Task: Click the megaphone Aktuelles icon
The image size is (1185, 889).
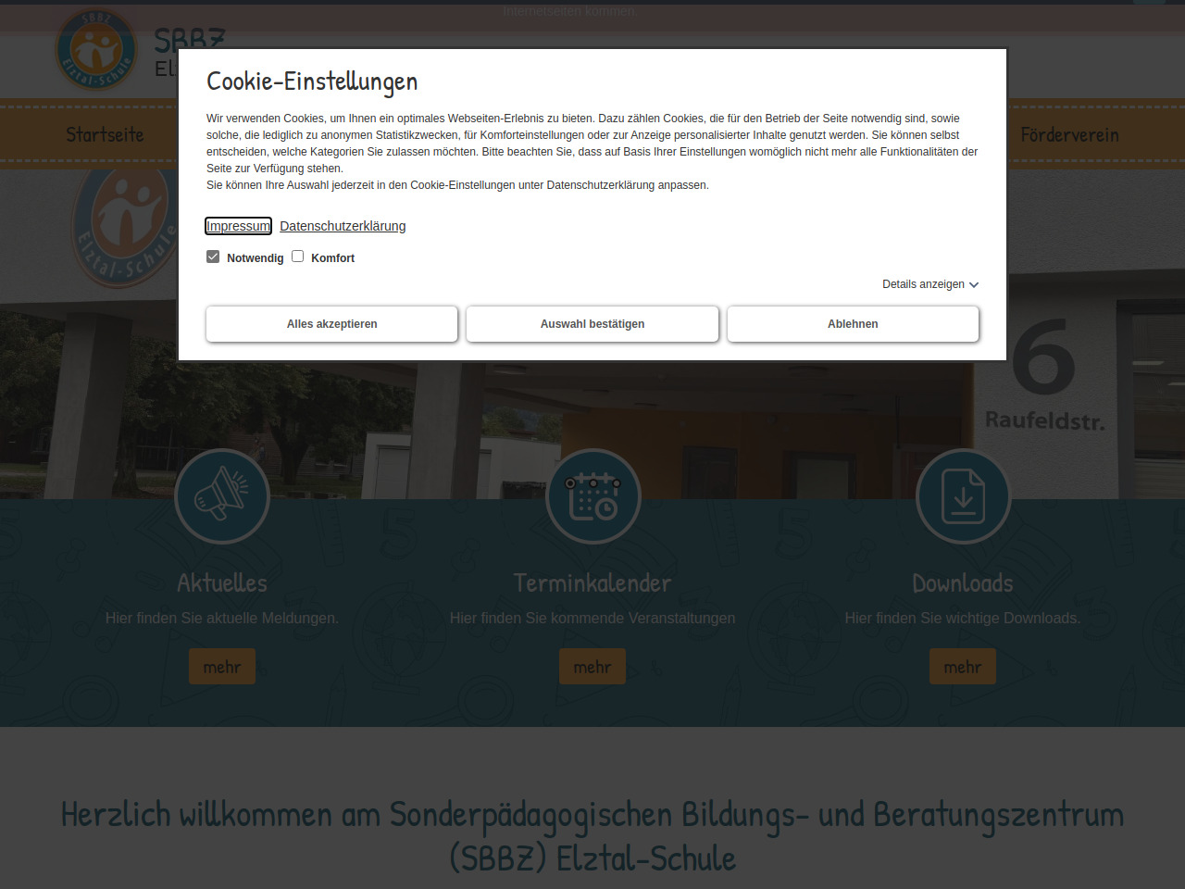Action: 222,496
